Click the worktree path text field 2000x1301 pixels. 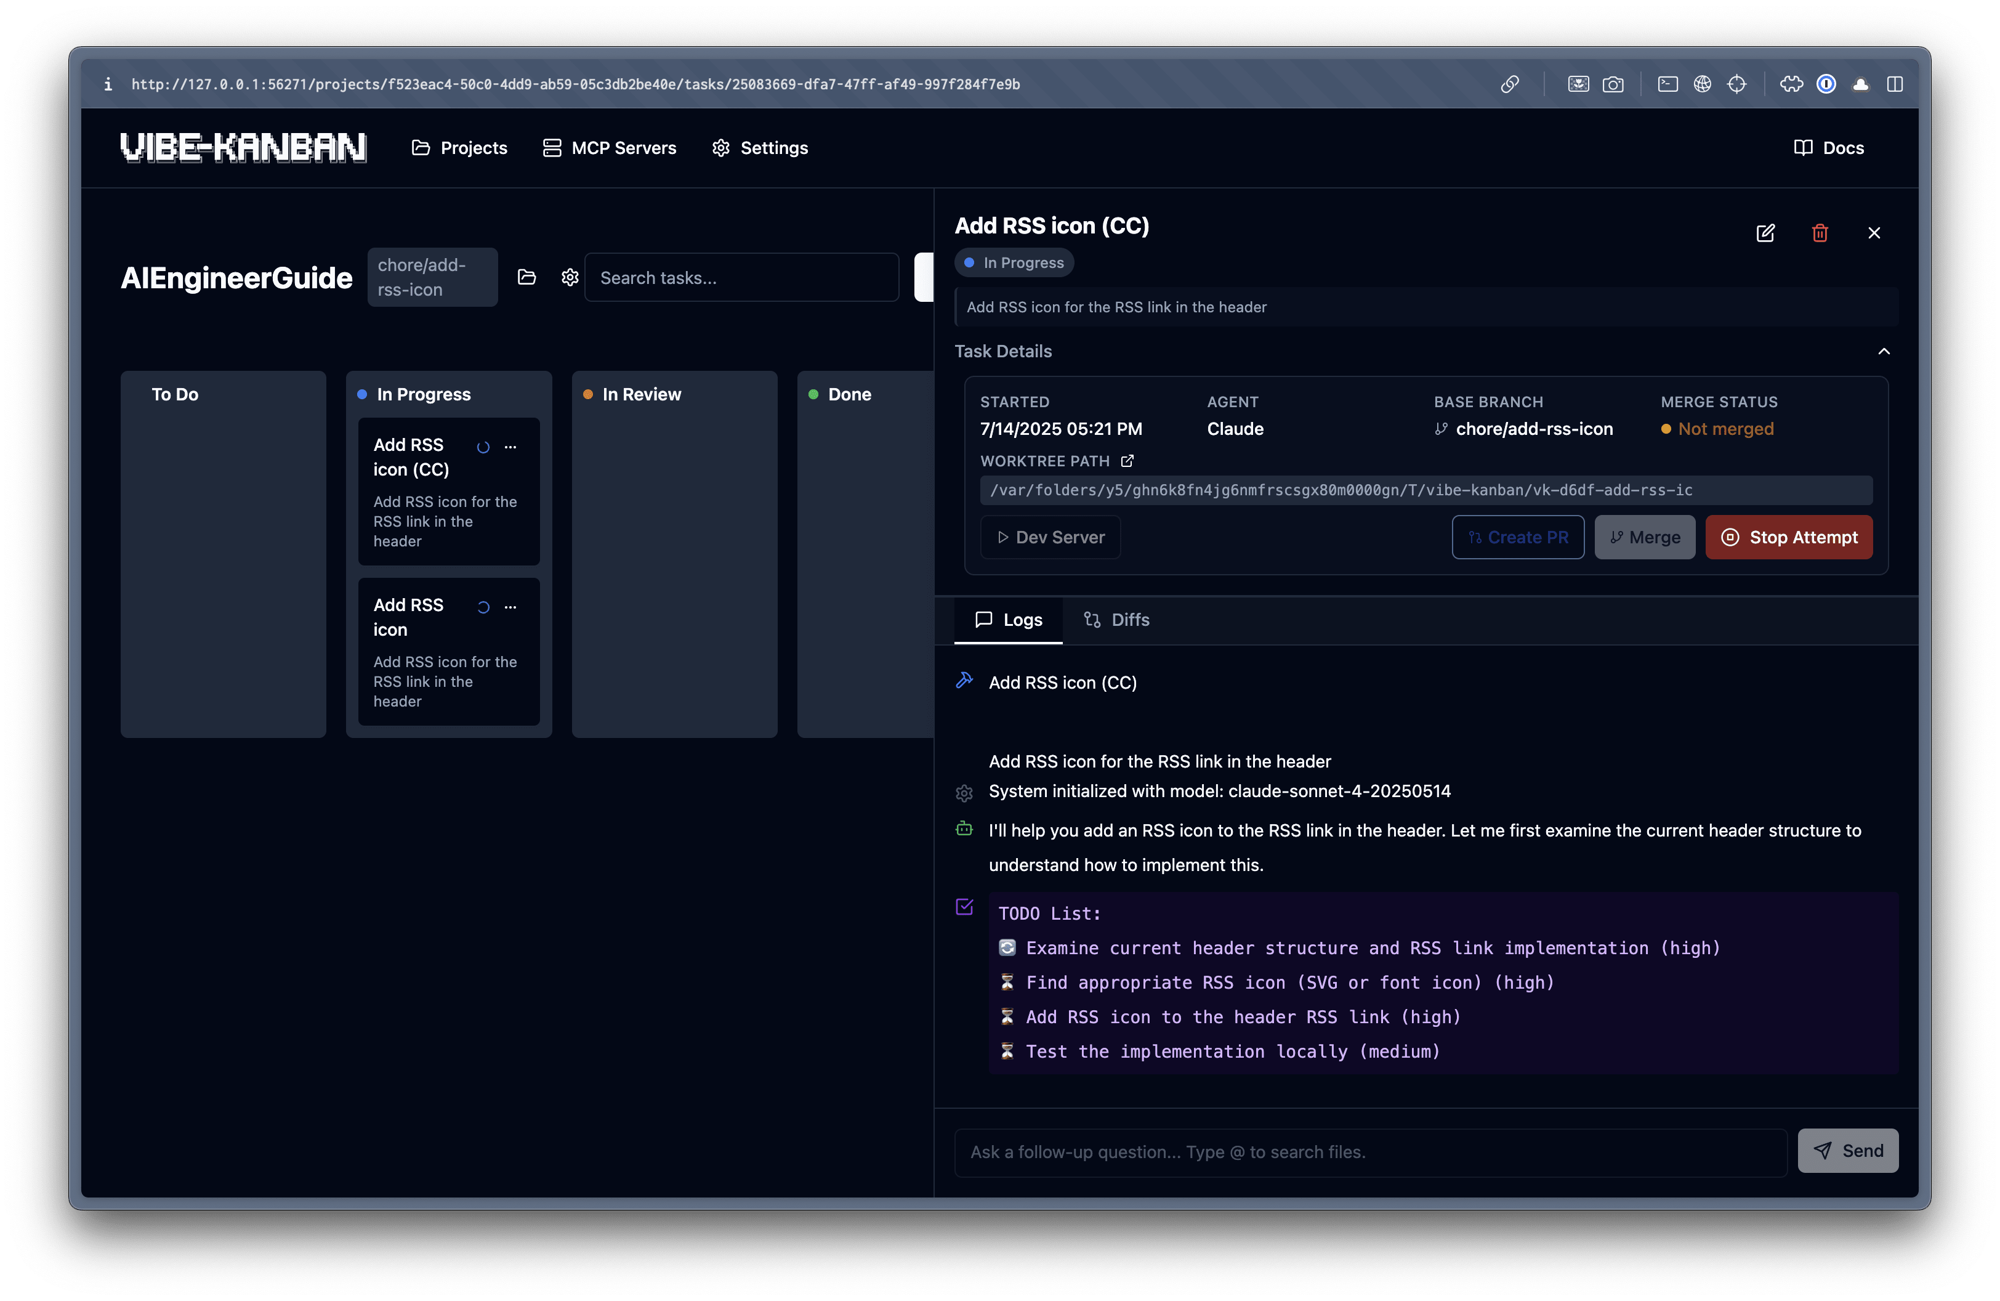click(x=1426, y=490)
